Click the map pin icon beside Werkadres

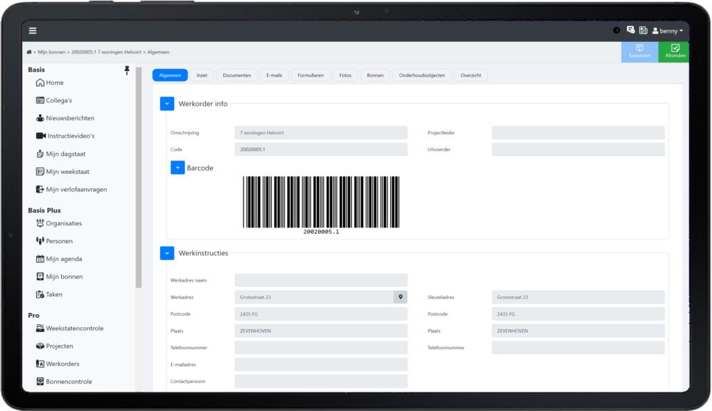click(400, 297)
